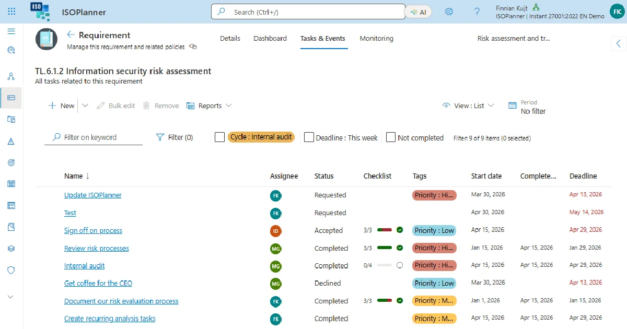627x329 pixels.
Task: Click the Period calendar icon
Action: pyautogui.click(x=513, y=105)
